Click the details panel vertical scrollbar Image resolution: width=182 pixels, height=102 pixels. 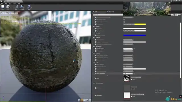(x=181, y=50)
